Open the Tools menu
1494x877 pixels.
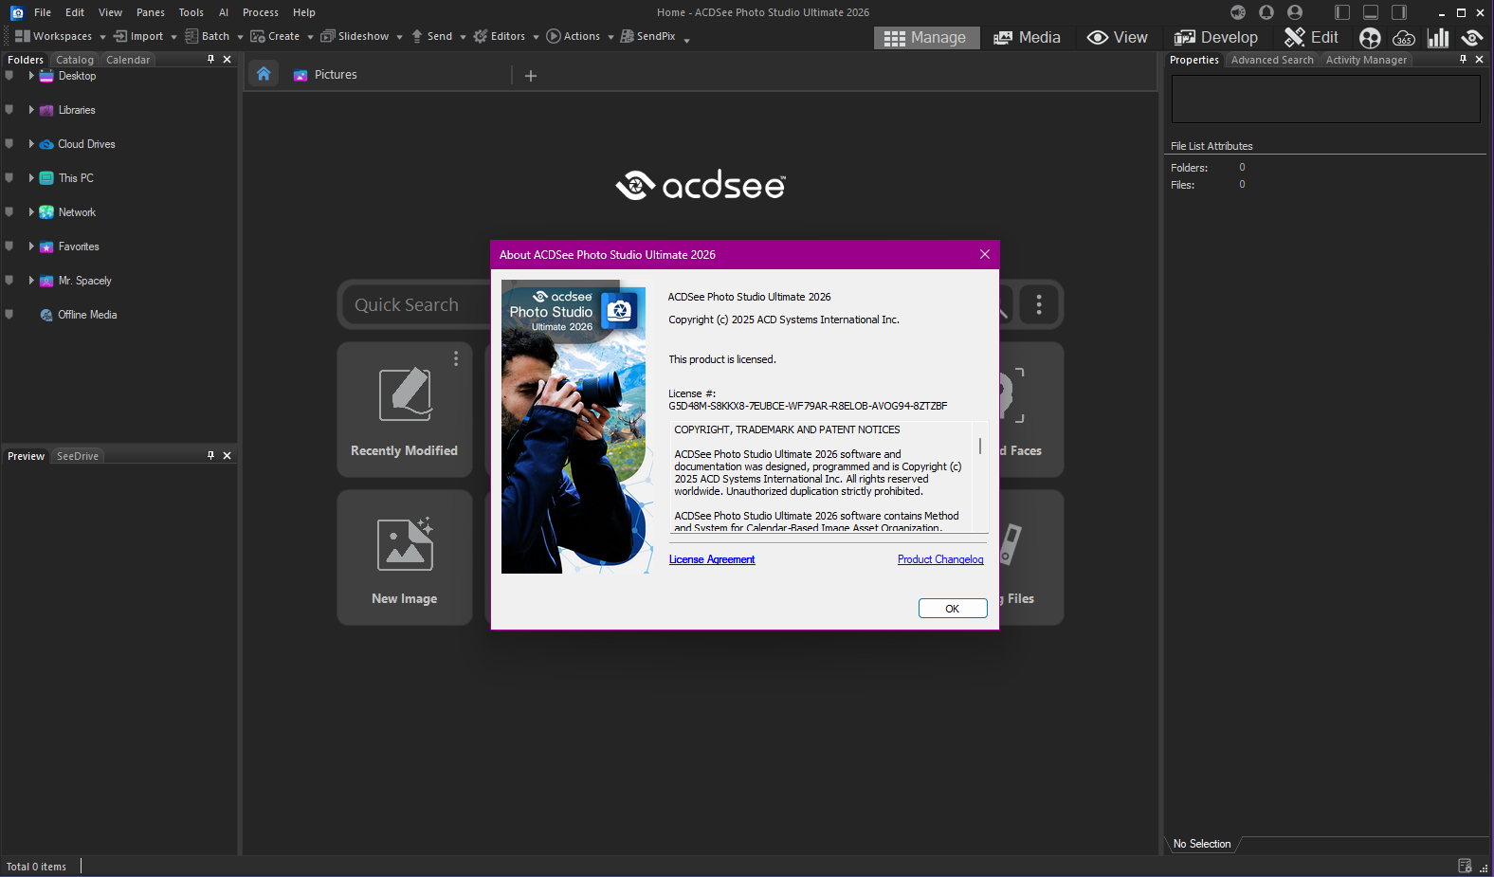click(x=191, y=12)
